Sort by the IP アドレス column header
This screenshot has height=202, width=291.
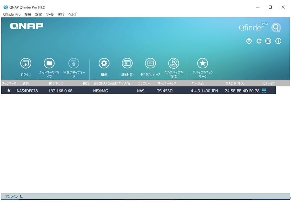[56, 84]
